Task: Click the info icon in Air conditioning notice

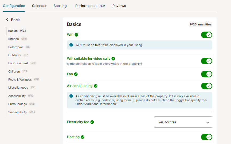Action: (x=71, y=96)
